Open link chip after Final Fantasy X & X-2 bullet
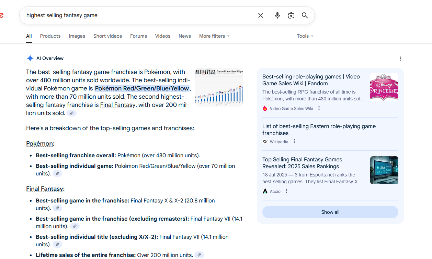Image resolution: width=432 pixels, height=259 pixels. 57,208
